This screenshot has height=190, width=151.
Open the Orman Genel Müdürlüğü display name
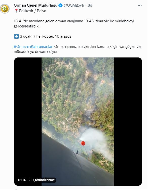[36, 5]
